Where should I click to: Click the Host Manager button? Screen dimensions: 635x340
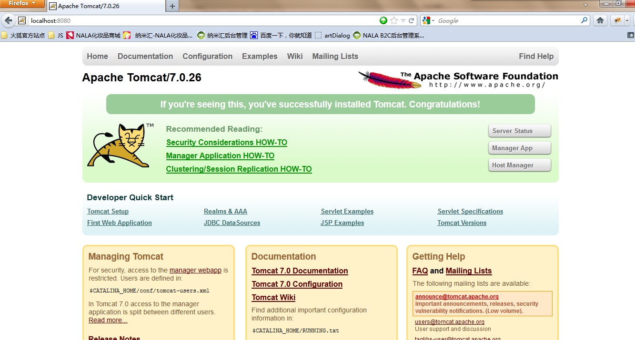[520, 165]
